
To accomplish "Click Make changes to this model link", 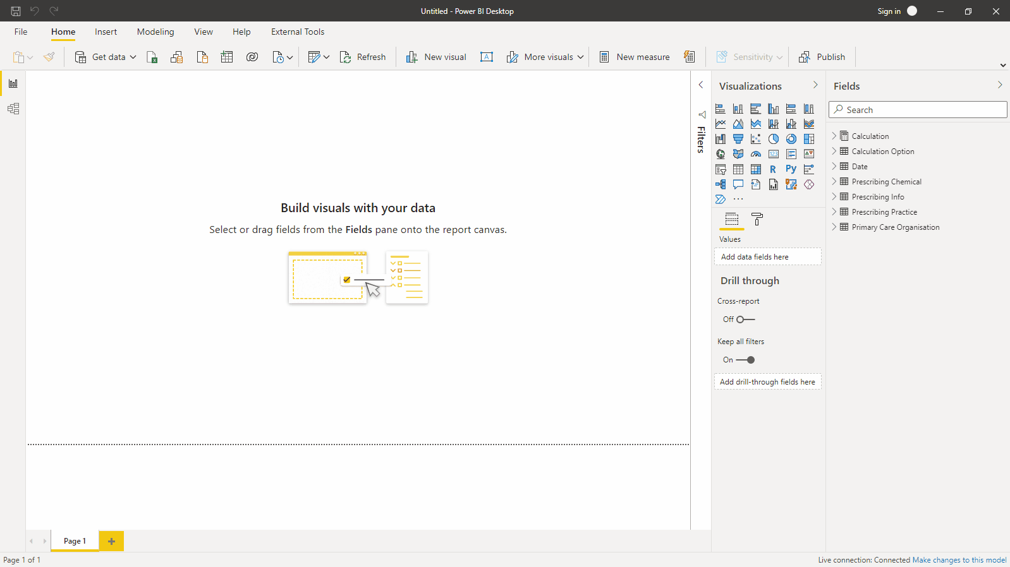I will point(959,560).
